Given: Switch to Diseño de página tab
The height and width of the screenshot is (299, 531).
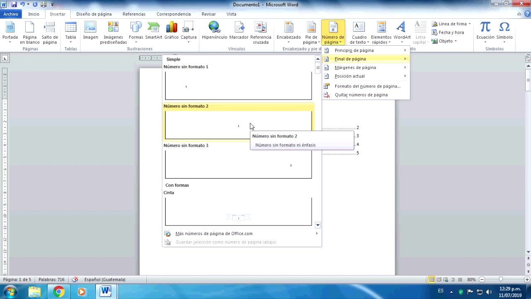Looking at the screenshot, I should click(94, 14).
